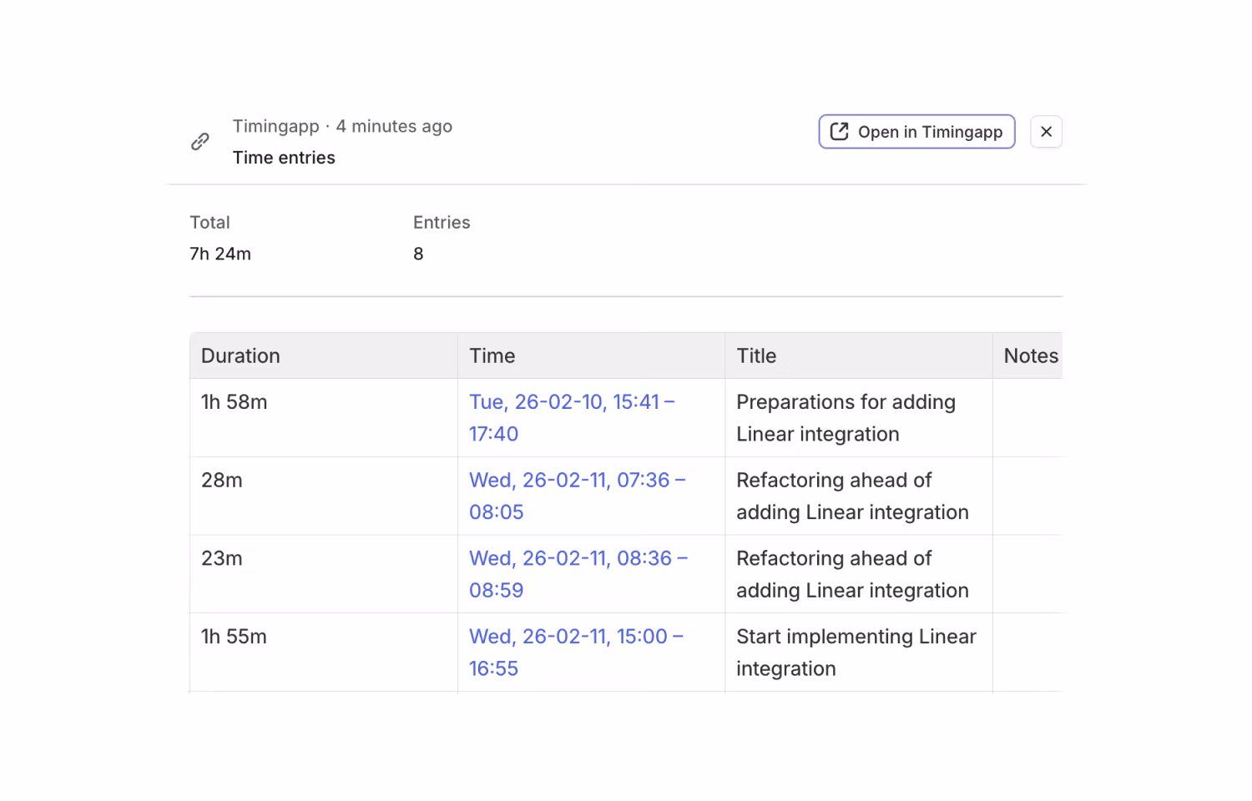Close the Time entries panel
Image resolution: width=1252 pixels, height=801 pixels.
click(1046, 132)
